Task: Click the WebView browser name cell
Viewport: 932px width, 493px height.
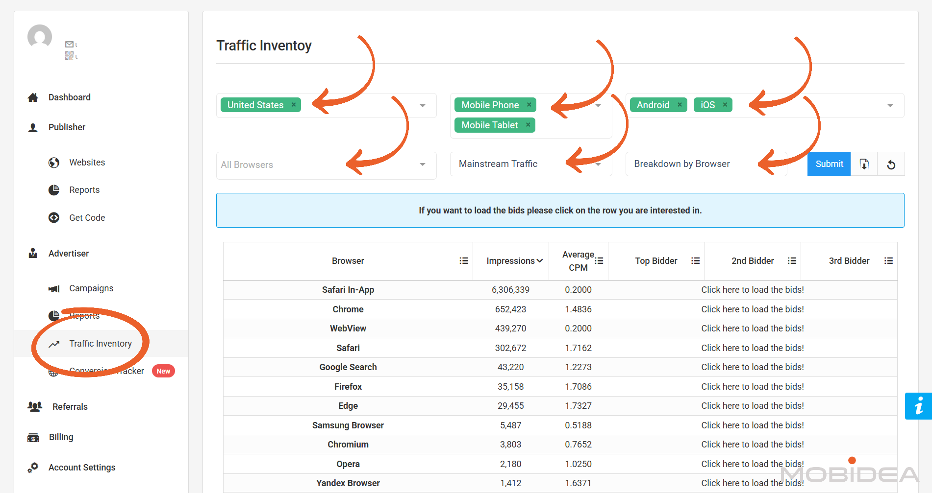Action: pos(348,329)
